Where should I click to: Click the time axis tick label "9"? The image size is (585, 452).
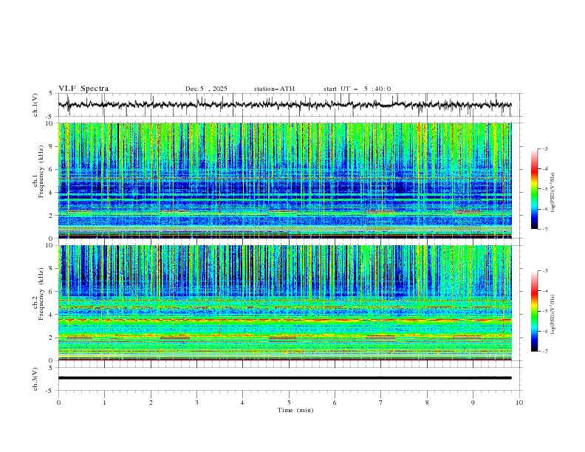[x=473, y=403]
